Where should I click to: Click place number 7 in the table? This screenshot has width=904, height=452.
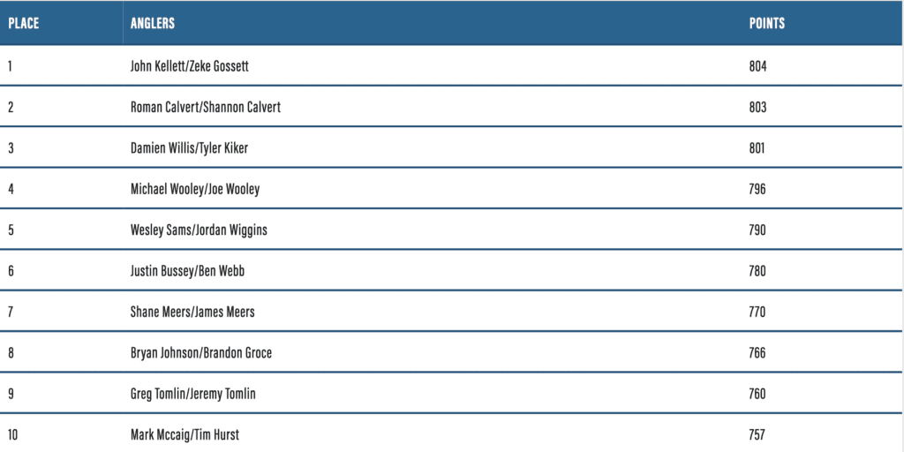point(11,312)
